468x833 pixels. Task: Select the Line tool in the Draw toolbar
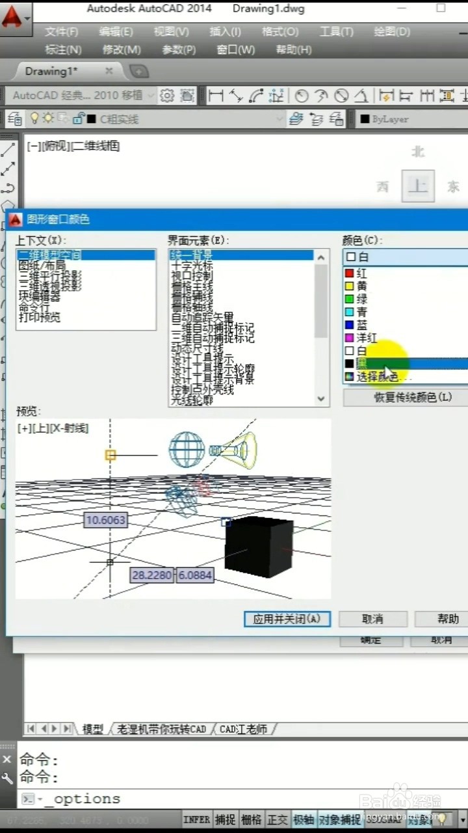8,149
